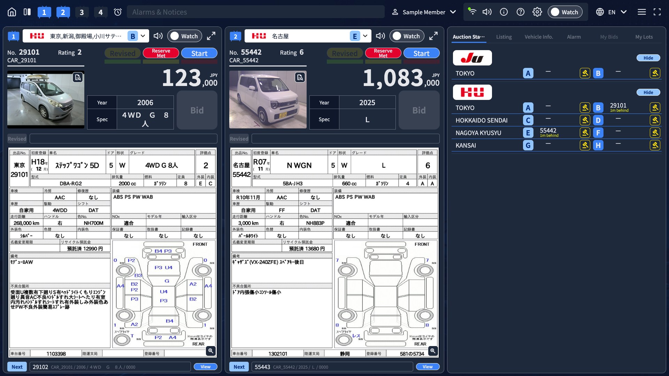669x376 pixels.
Task: Open the help question mark icon
Action: pos(521,12)
